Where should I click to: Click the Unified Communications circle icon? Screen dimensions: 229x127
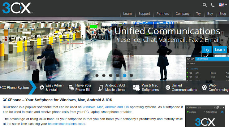point(168,88)
